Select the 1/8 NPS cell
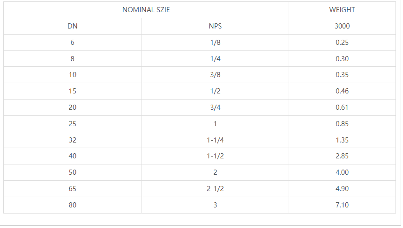Viewport: 403px width, 228px height. click(215, 43)
